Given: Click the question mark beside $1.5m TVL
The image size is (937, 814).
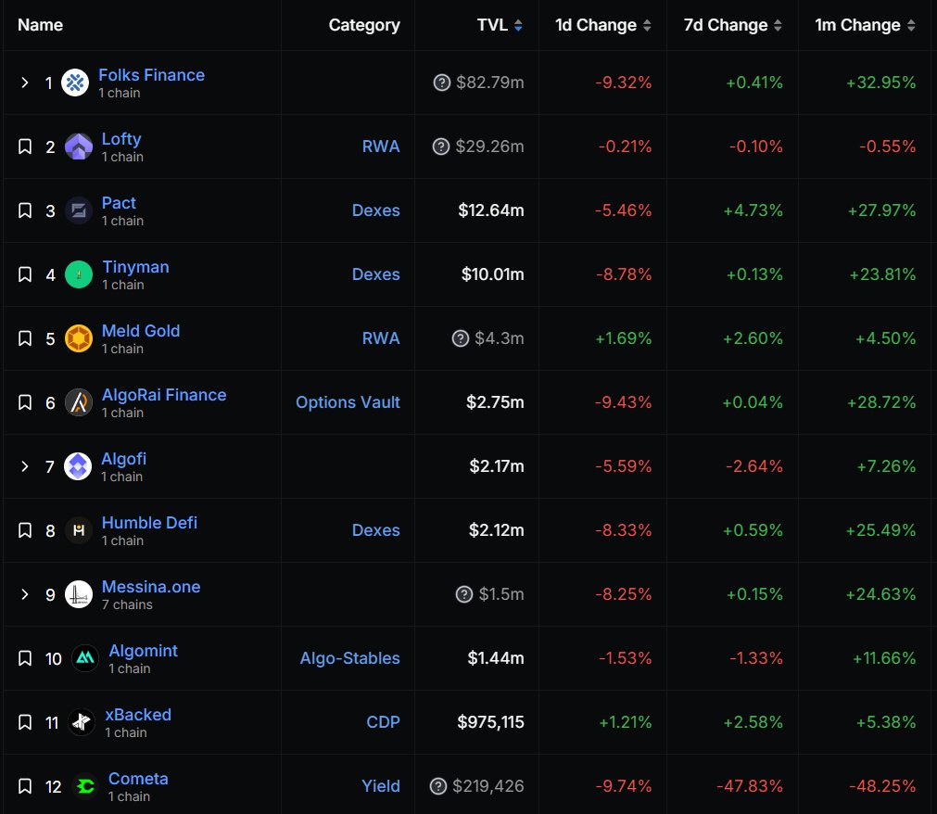Looking at the screenshot, I should tap(464, 594).
